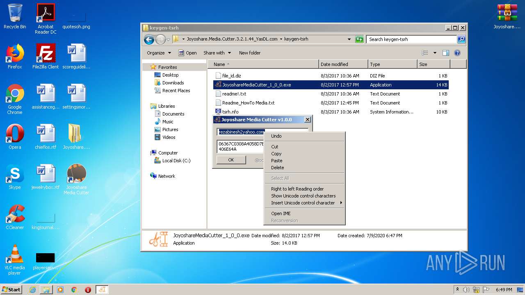Choose Open IME menu entry

tap(304, 213)
